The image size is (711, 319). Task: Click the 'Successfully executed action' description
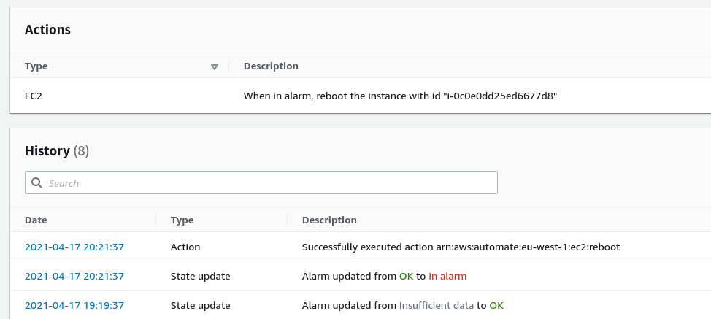pos(461,247)
